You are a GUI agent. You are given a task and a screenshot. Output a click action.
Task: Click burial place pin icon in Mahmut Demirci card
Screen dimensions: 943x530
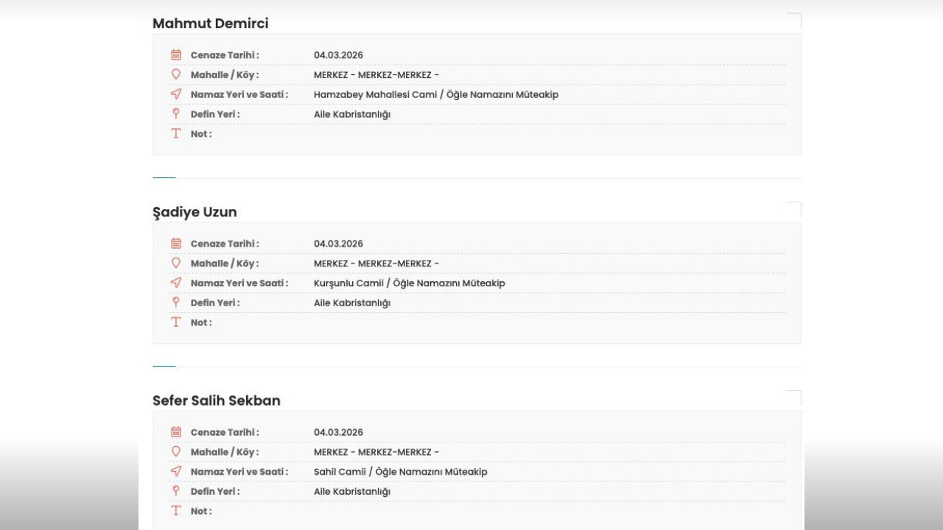tap(176, 114)
